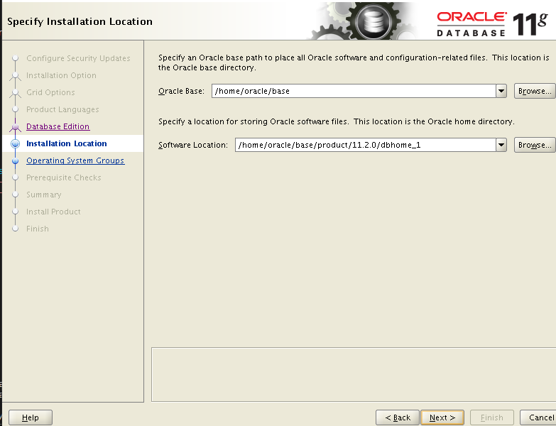
Task: Click the Product Languages step text
Action: coord(62,109)
